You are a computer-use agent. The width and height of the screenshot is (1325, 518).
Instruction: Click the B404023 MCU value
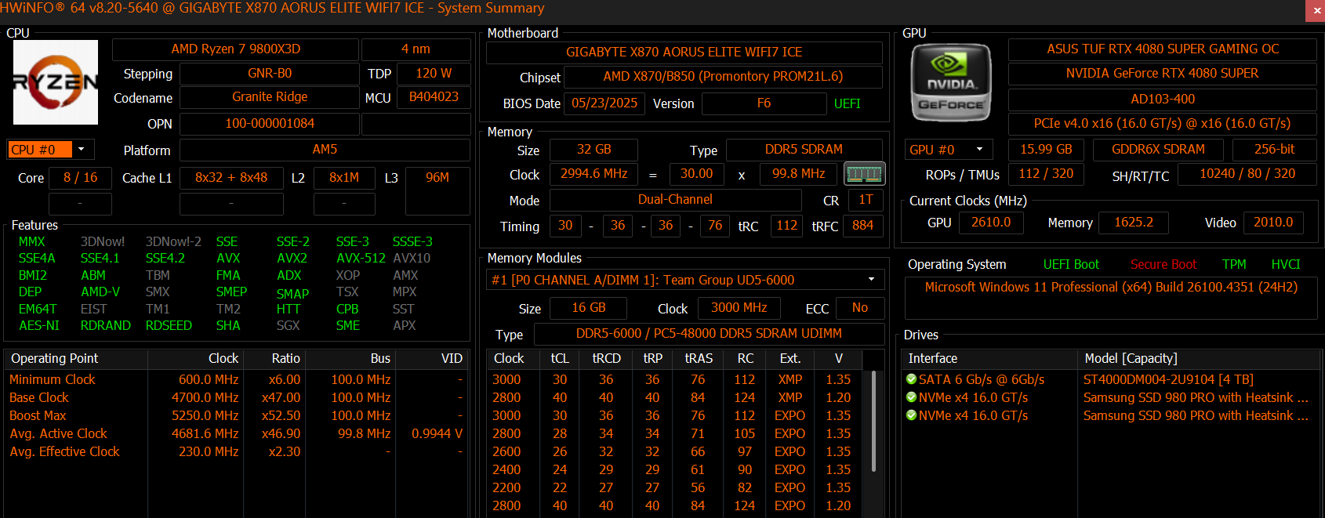tap(434, 97)
